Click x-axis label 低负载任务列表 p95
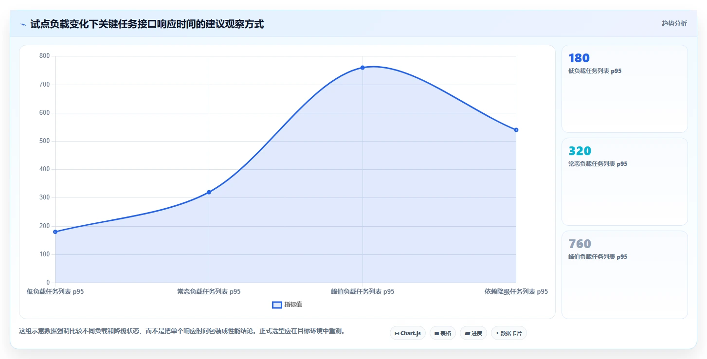707x359 pixels. tap(55, 292)
